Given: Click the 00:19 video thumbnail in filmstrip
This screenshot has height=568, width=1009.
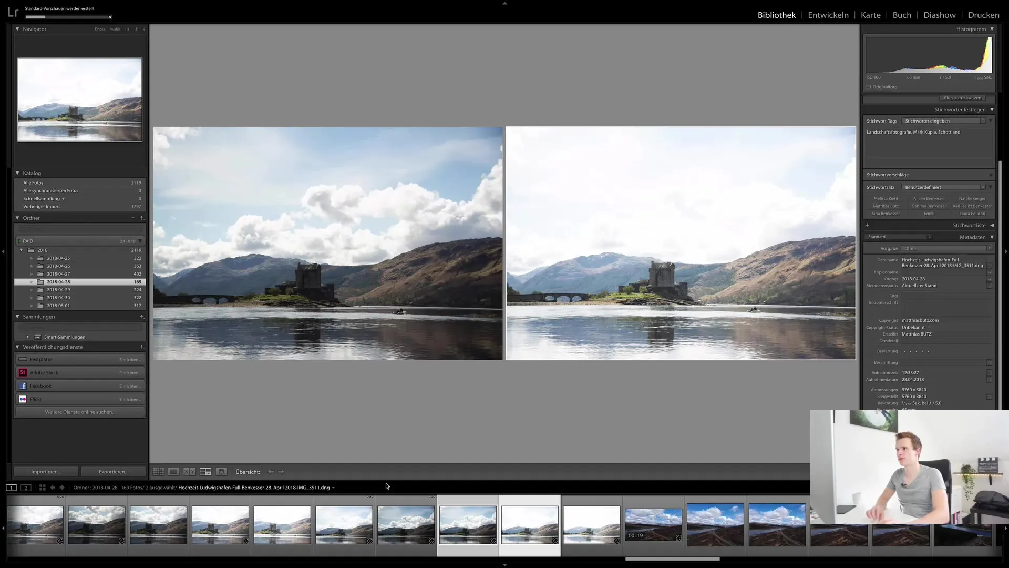Looking at the screenshot, I should (x=653, y=525).
